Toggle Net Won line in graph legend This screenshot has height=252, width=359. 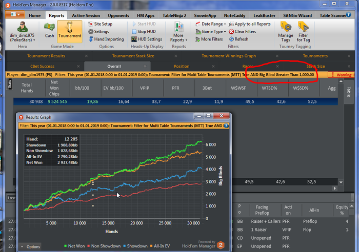(x=74, y=246)
